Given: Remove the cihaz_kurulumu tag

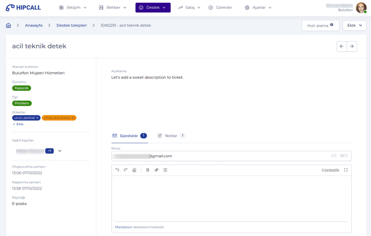Looking at the screenshot, I should (73, 118).
